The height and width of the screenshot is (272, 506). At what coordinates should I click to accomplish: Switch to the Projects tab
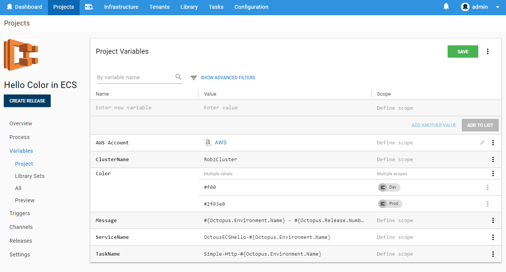pyautogui.click(x=63, y=6)
